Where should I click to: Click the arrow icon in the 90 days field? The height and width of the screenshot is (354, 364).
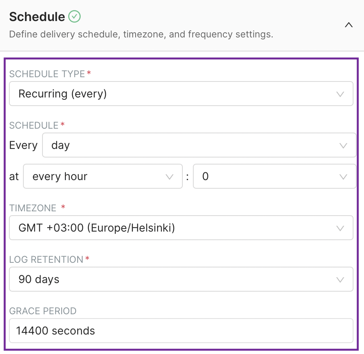340,280
